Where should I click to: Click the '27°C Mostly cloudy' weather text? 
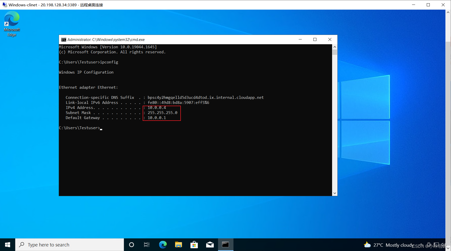pyautogui.click(x=394, y=245)
